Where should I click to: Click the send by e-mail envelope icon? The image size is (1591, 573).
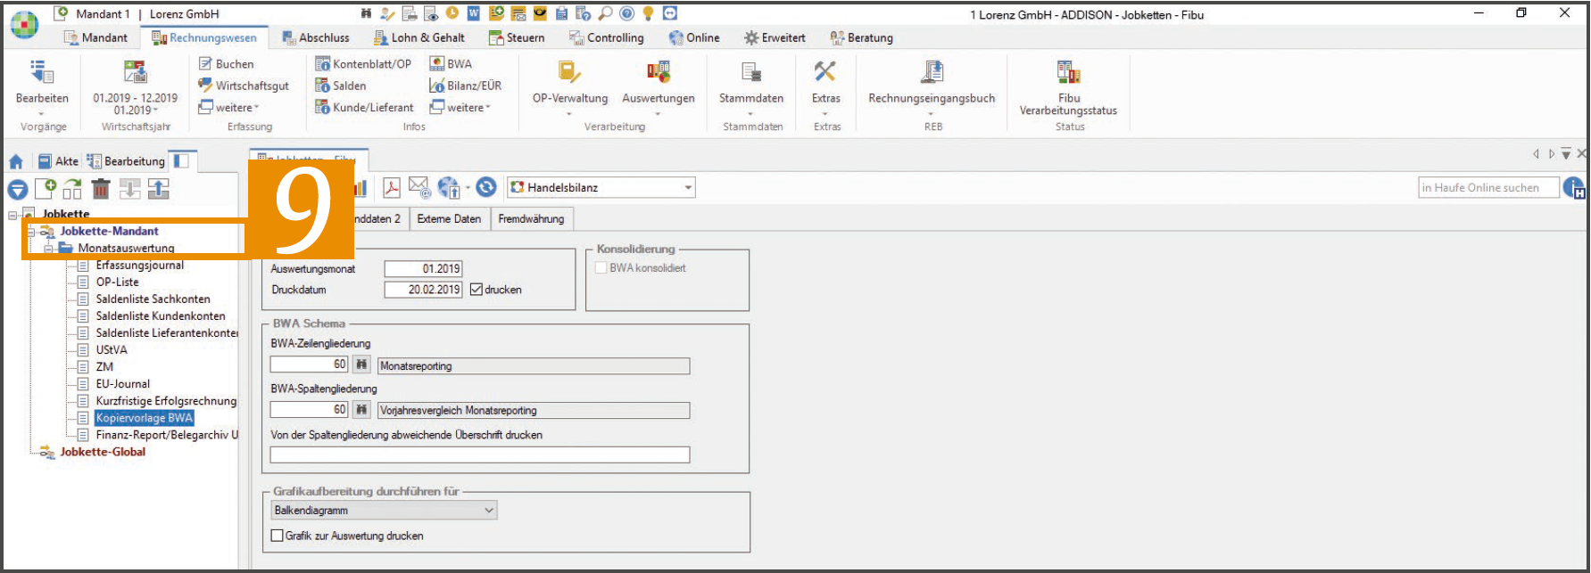coord(419,187)
